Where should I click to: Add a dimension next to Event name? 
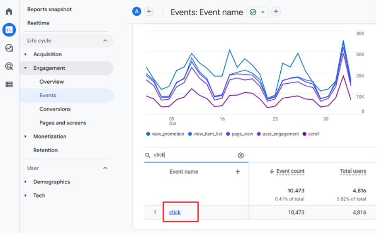238,171
